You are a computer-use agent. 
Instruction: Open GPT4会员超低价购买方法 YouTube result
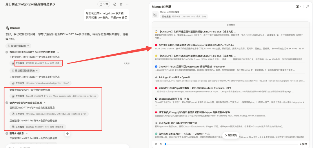click(x=196, y=45)
